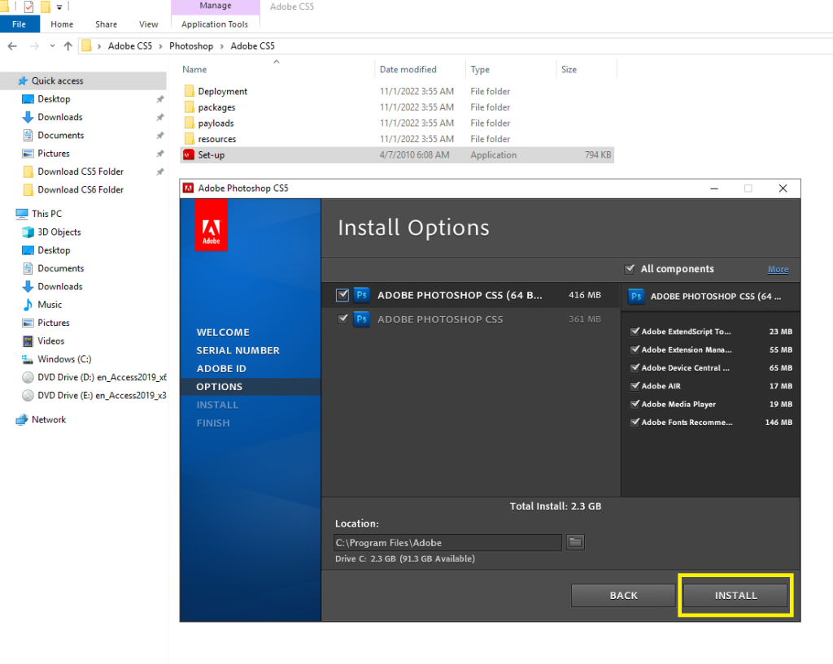Select SERIAL NUMBER step in the installer

click(238, 350)
